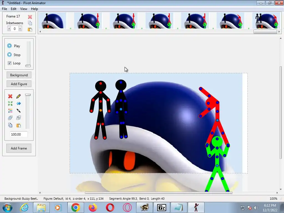Delete the current frame with red X
Viewport: 284px width, 213px height.
tap(30, 17)
